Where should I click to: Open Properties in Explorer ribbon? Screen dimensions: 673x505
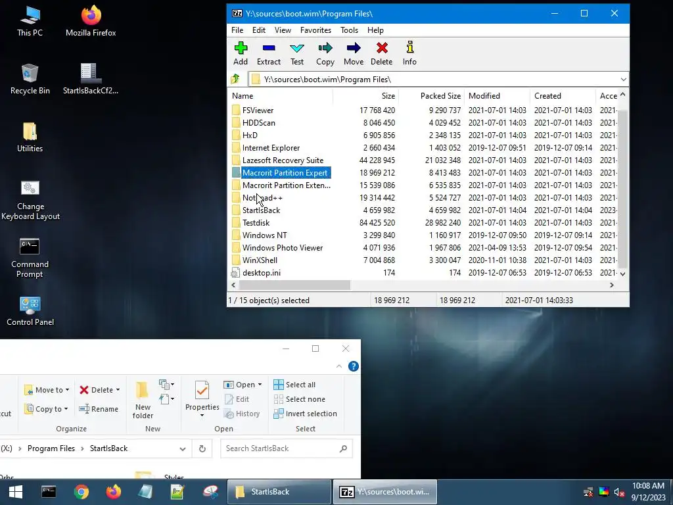pos(202,399)
